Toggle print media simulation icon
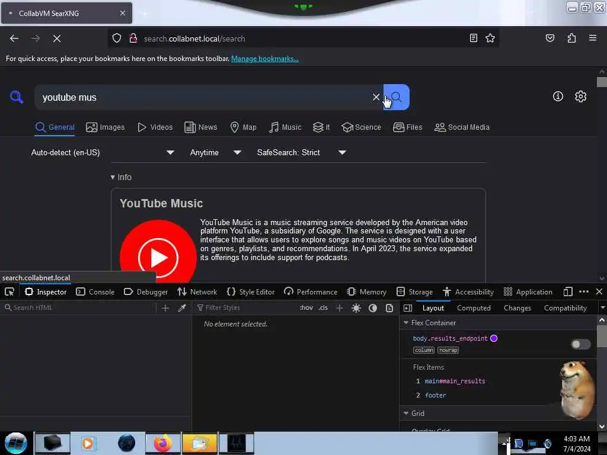Viewport: 607px width, 455px height. (x=389, y=308)
